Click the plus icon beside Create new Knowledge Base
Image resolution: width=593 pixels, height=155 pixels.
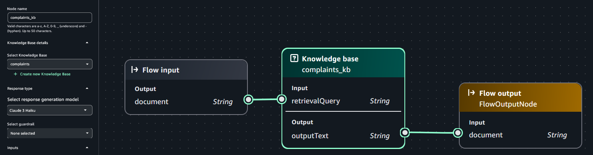click(x=16, y=74)
